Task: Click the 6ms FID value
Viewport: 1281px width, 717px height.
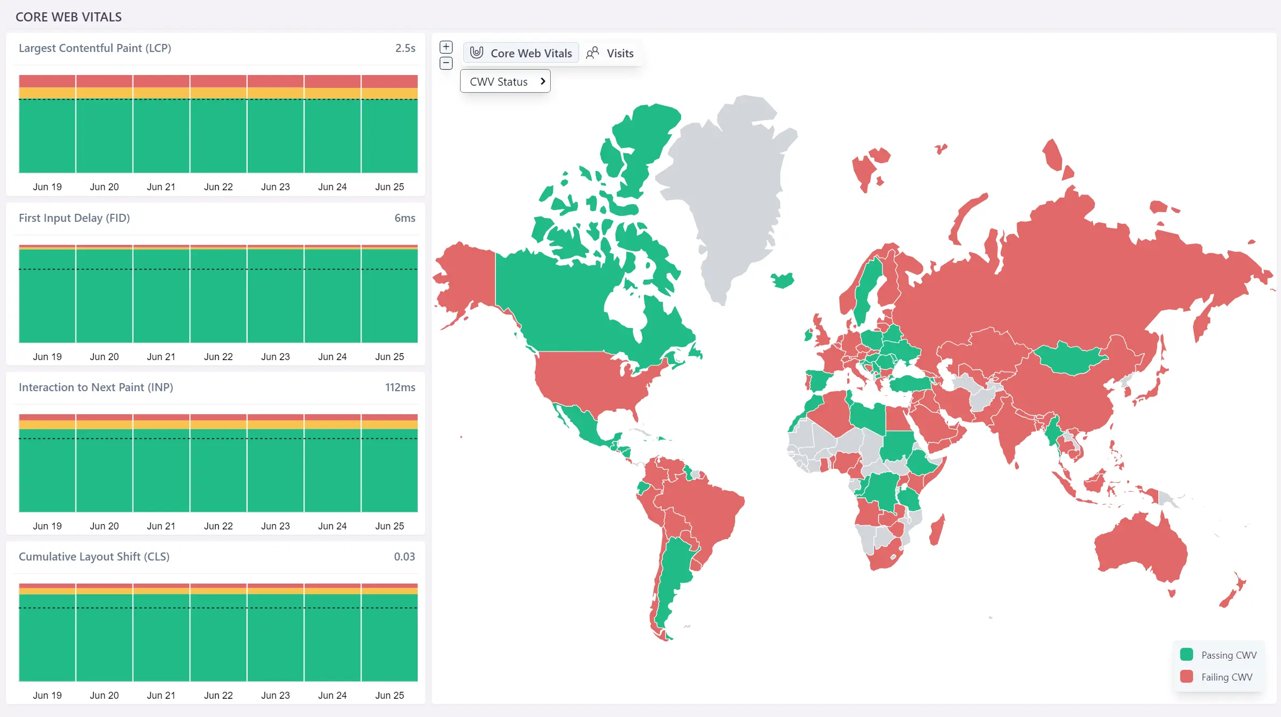Action: [x=405, y=218]
